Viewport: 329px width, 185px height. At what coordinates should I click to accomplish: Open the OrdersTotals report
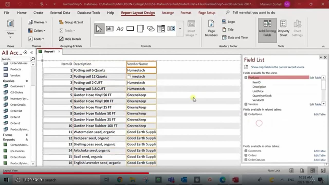tap(18, 157)
